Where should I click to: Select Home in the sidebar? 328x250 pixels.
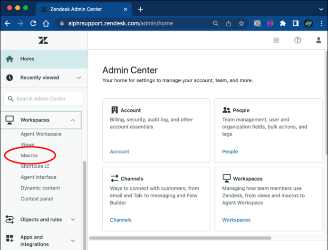[44, 59]
